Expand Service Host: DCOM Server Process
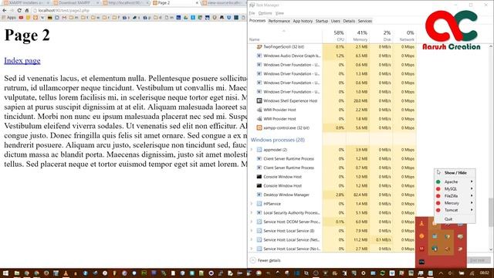This screenshot has width=494, height=278. click(252, 222)
